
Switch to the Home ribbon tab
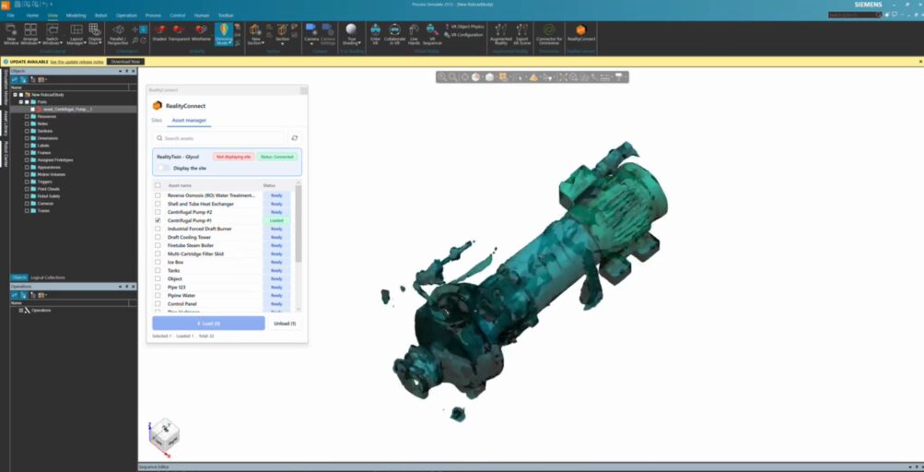(x=32, y=16)
